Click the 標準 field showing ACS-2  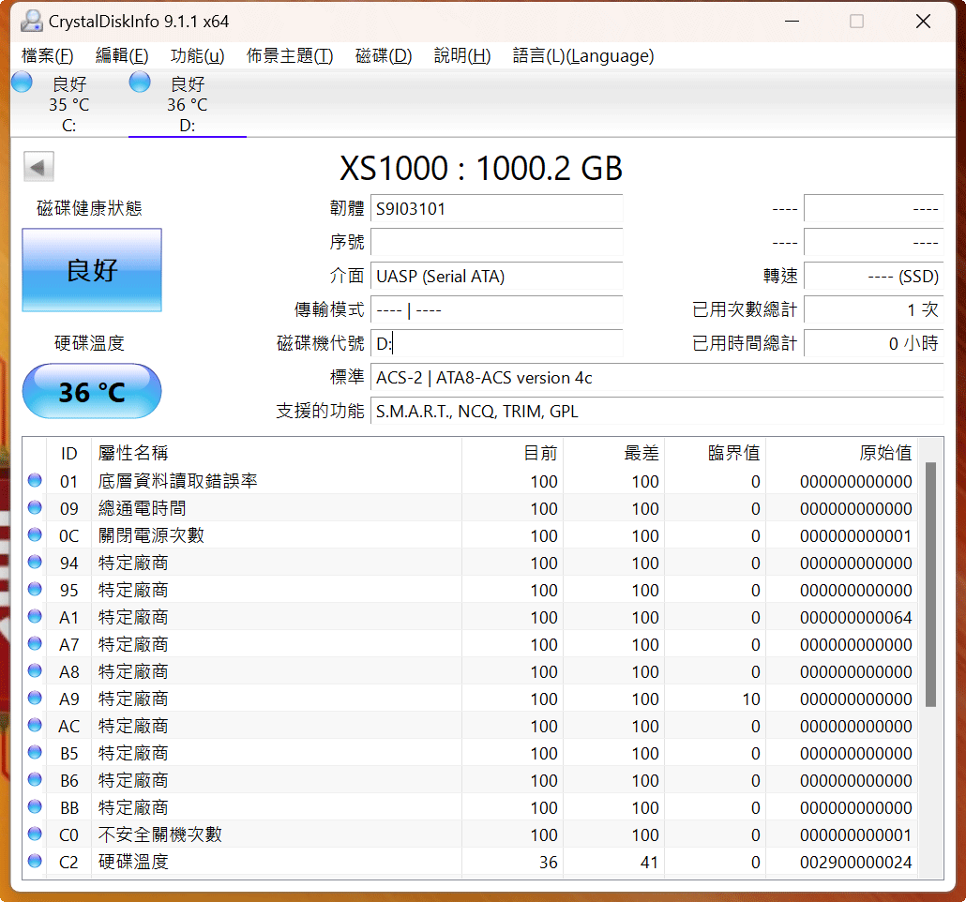coord(657,377)
